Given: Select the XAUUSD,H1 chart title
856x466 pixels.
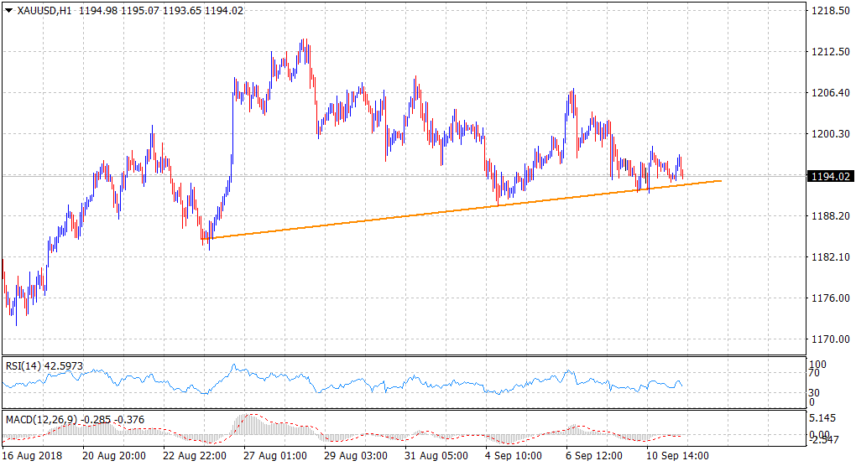Looking at the screenshot, I should [44, 9].
